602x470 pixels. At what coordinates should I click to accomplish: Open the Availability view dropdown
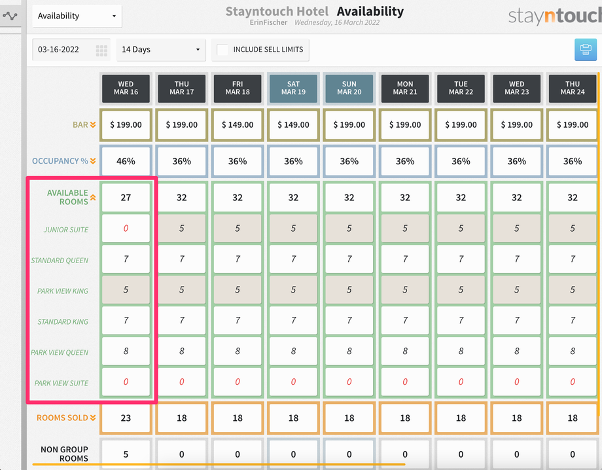point(77,16)
